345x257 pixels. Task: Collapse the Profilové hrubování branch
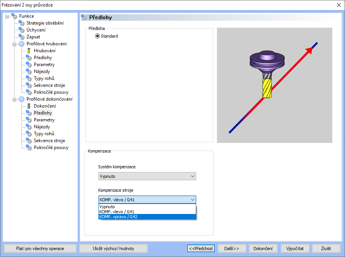(x=14, y=44)
